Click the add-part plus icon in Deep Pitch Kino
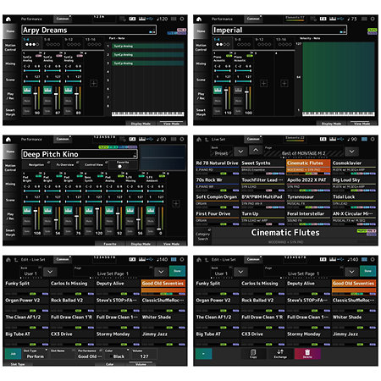Screen dimensions: 381x381 (x=176, y=203)
